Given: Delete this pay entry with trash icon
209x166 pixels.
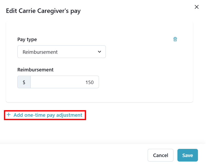Looking at the screenshot, I should 175,39.
